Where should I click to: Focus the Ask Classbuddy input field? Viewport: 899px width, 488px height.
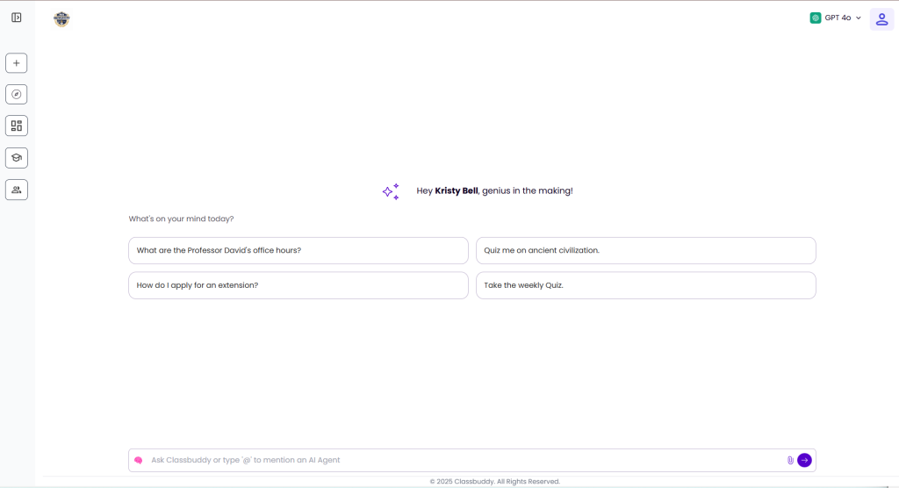pyautogui.click(x=457, y=460)
